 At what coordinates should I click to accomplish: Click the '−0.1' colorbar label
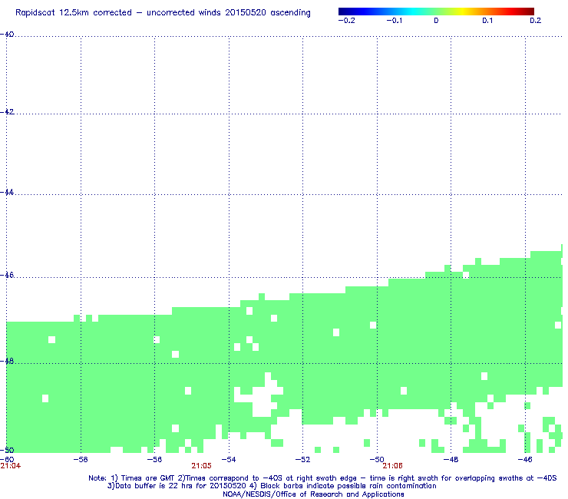pos(394,21)
